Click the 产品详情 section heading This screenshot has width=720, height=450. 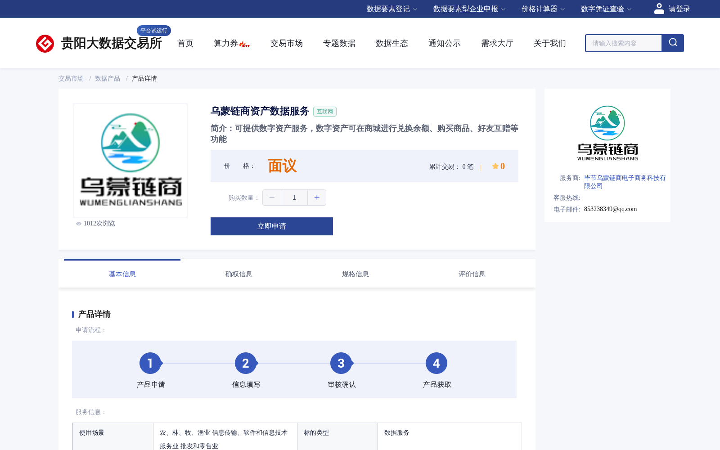94,314
